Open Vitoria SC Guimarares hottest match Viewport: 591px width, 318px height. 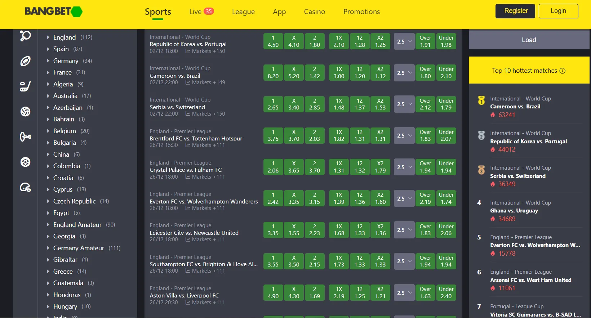(536, 314)
